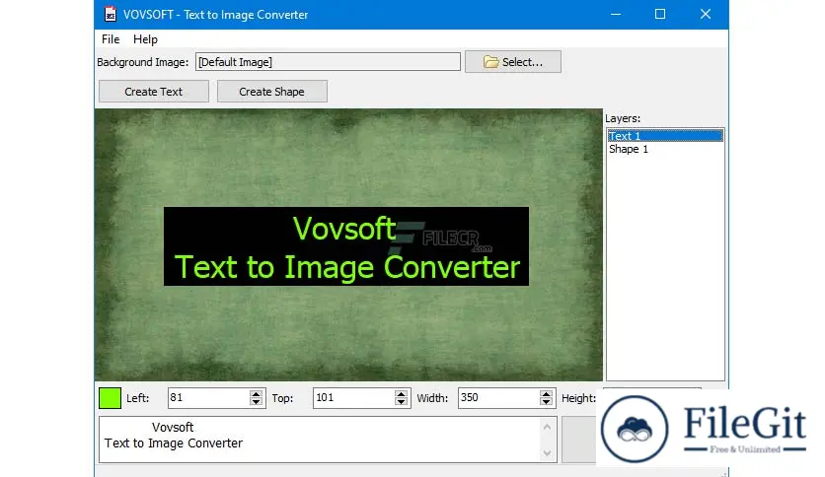Viewport: 825px width, 477px height.
Task: Select the Shape 1 layer
Action: pos(665,149)
